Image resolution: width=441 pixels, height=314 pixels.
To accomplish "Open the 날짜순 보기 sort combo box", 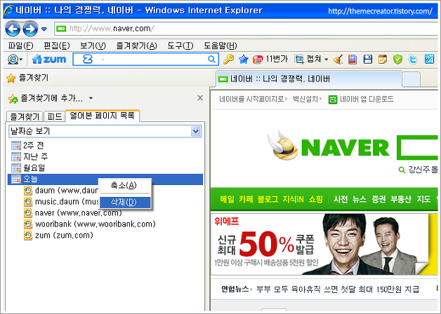I will pyautogui.click(x=105, y=131).
